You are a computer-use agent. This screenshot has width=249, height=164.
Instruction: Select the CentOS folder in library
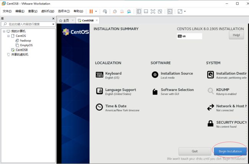(x=21, y=36)
